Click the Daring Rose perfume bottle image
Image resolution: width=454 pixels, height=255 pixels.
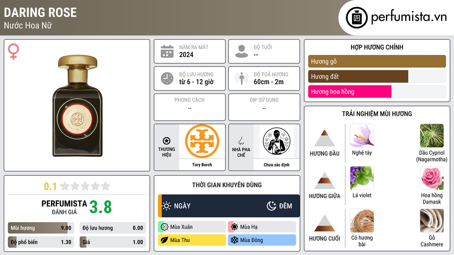point(77,106)
